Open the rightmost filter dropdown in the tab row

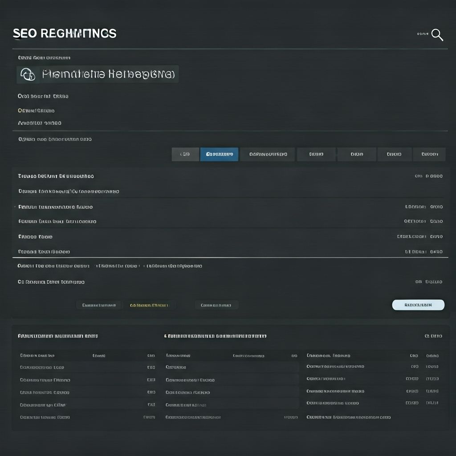tap(429, 154)
